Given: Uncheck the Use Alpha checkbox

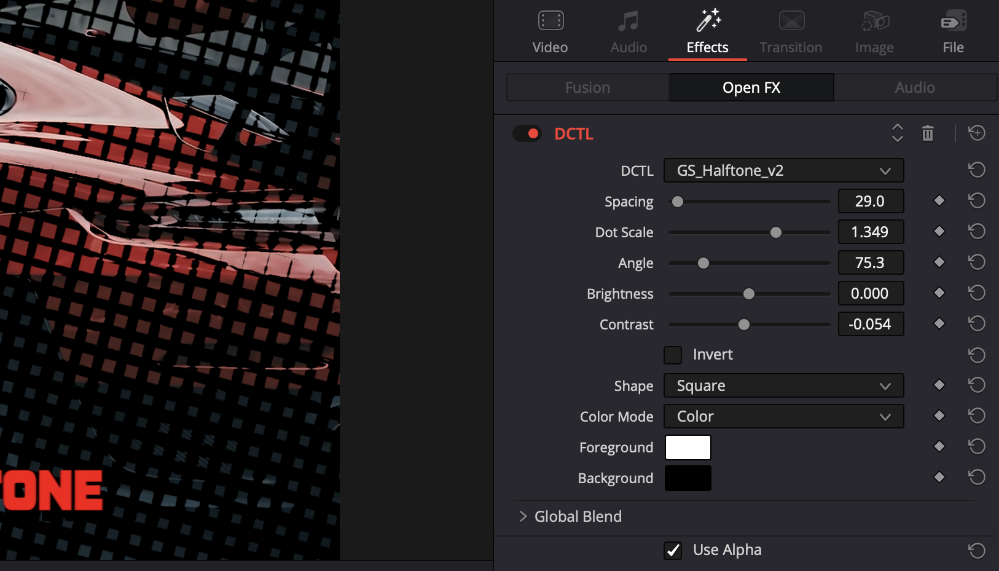Looking at the screenshot, I should [673, 551].
